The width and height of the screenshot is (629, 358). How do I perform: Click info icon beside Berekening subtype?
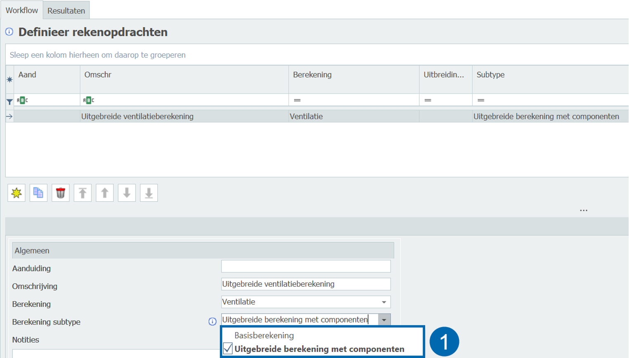(212, 322)
